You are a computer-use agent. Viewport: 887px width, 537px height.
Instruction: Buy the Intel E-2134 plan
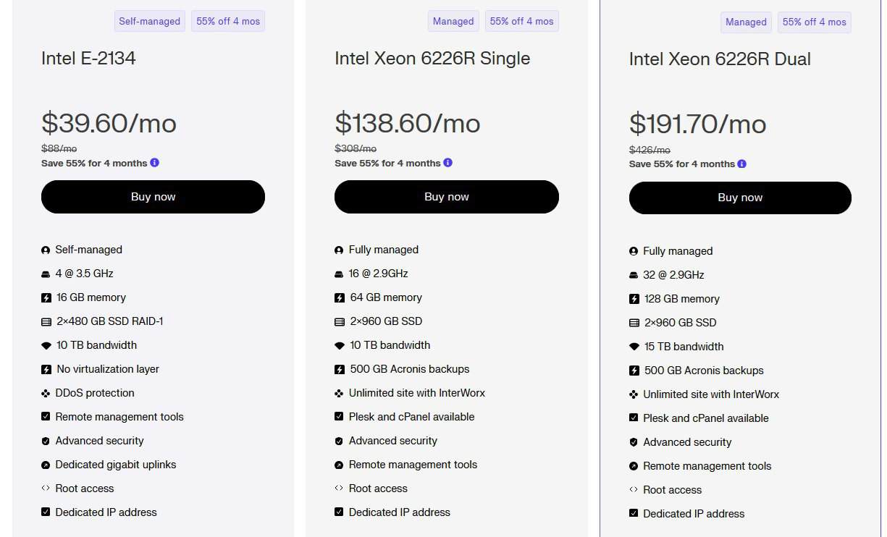pos(153,197)
